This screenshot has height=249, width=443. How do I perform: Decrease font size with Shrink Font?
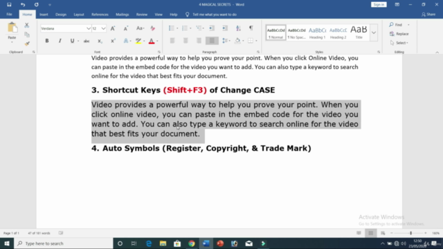click(126, 28)
